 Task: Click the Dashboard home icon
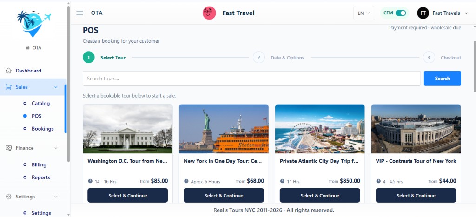pos(8,71)
